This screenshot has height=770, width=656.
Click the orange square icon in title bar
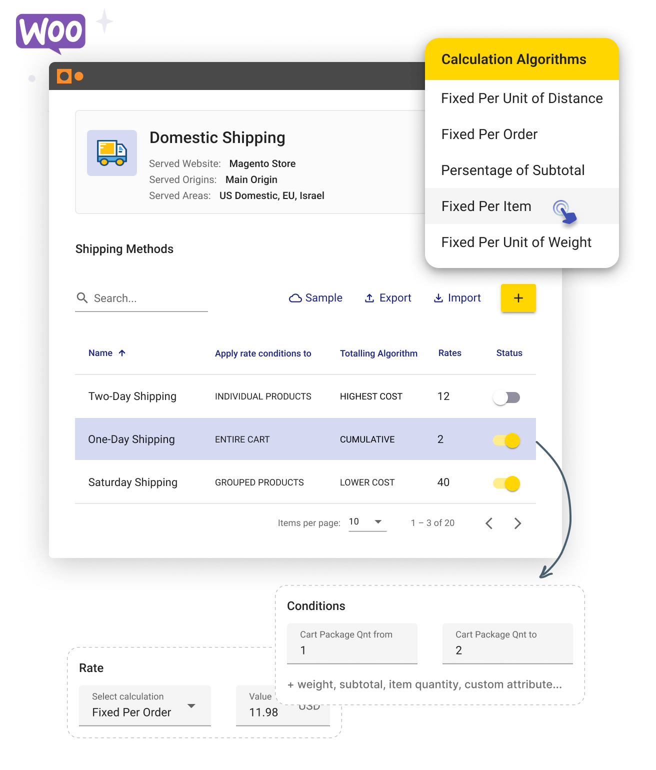[x=64, y=76]
